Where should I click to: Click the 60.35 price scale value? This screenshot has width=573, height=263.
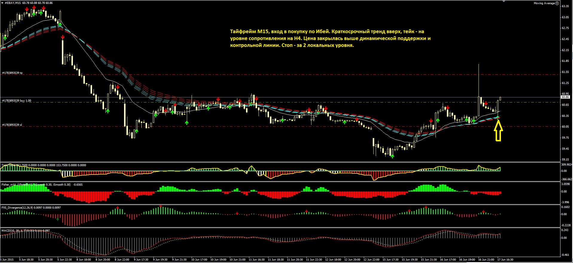pyautogui.click(x=565, y=116)
